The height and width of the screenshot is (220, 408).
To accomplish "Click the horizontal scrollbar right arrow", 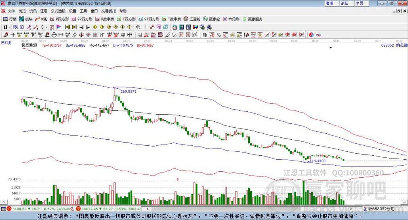I will 351,209.
